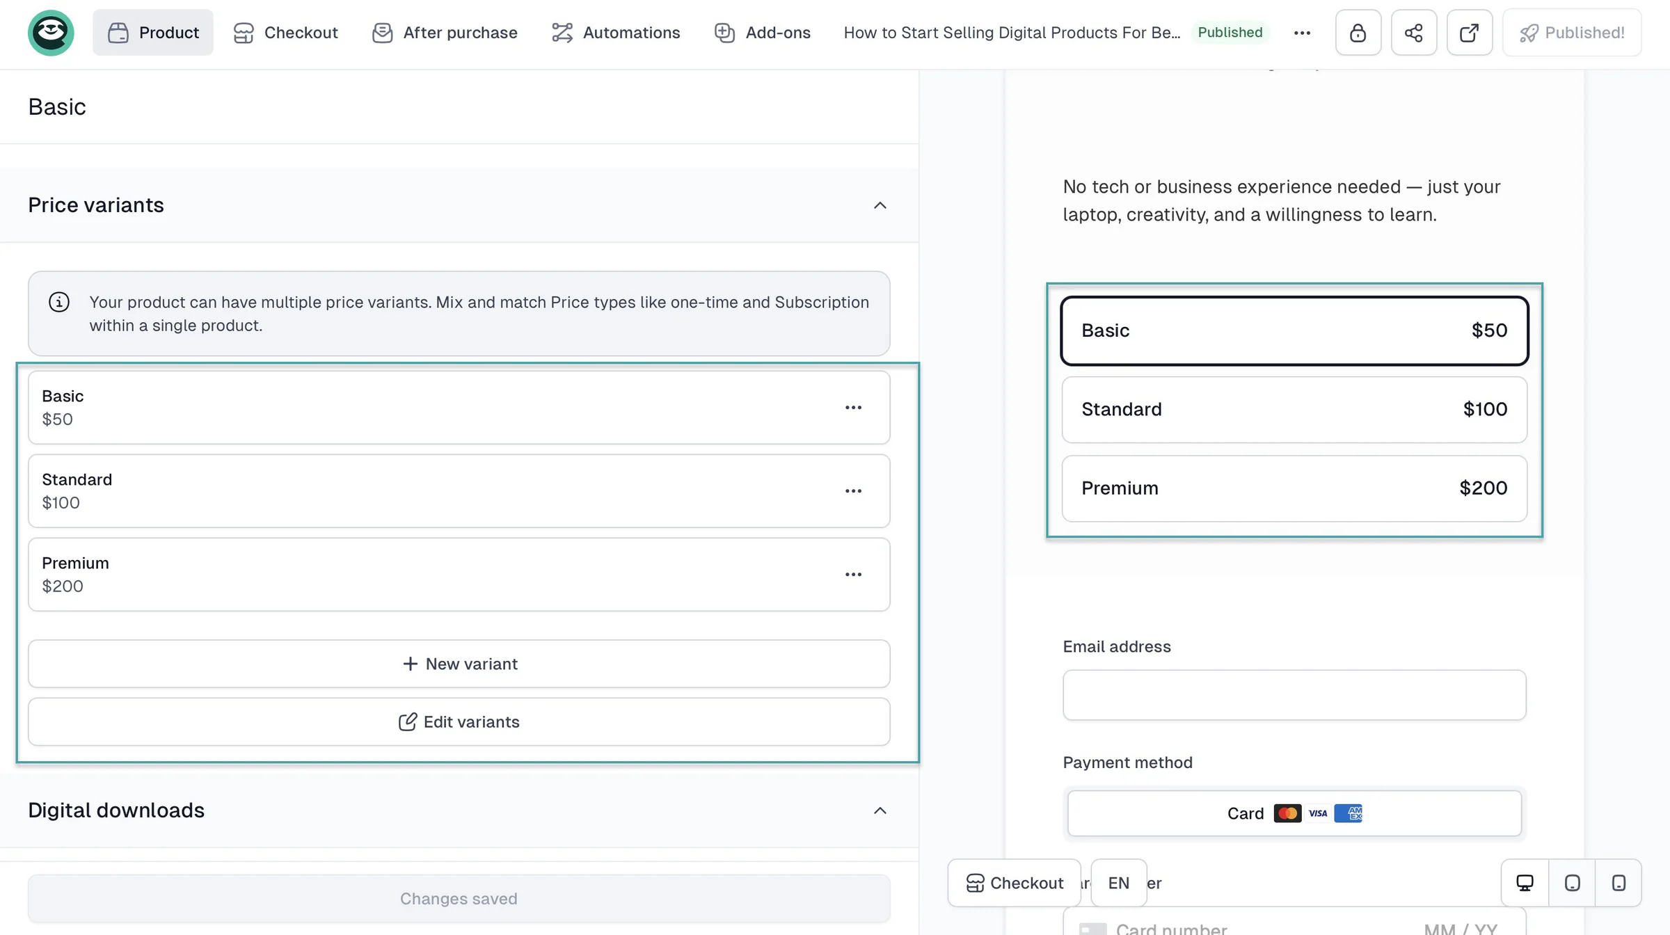Collapse the Price variants section
The image size is (1670, 935).
click(880, 205)
